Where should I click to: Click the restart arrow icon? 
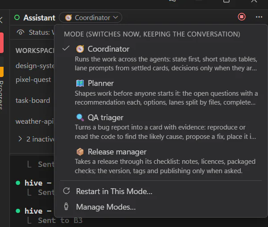point(66,191)
